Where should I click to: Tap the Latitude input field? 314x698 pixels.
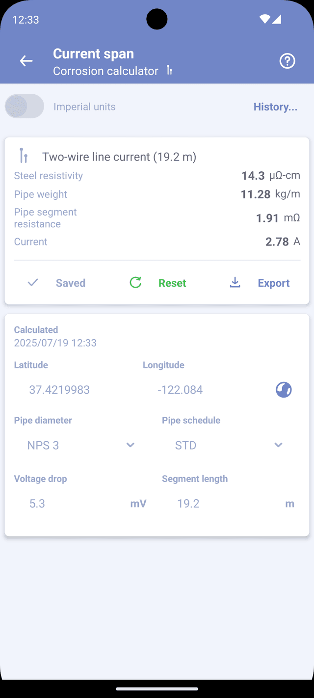point(74,390)
